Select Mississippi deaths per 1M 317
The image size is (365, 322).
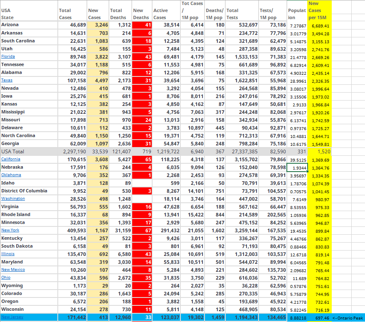[215, 112]
